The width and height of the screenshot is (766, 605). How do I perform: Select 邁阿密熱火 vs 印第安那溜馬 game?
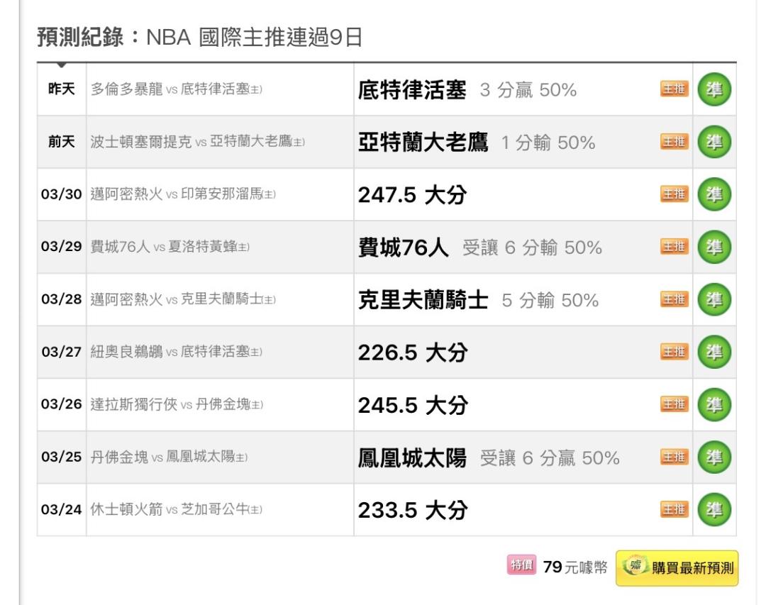click(183, 195)
